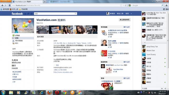
Task: Click the Firefox back arrow button
Action: click(x=2, y=5)
